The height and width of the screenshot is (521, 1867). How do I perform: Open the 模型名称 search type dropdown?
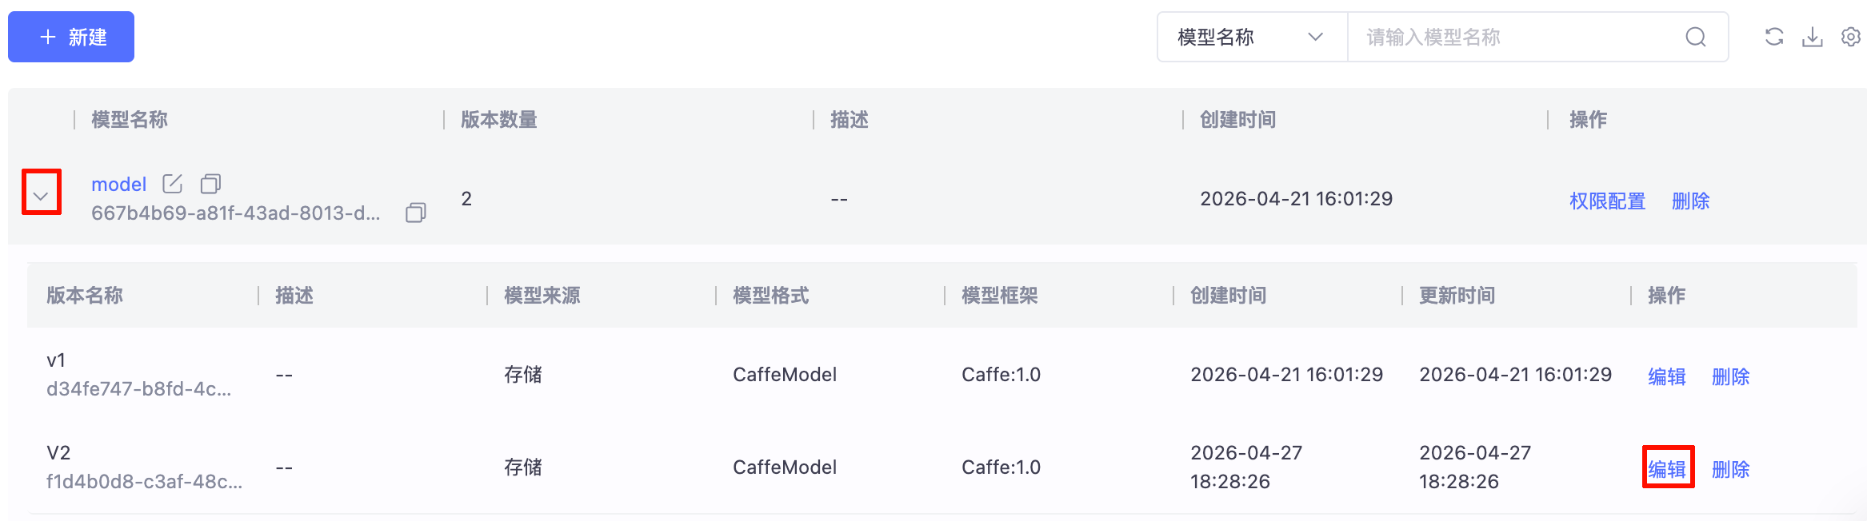click(x=1252, y=37)
